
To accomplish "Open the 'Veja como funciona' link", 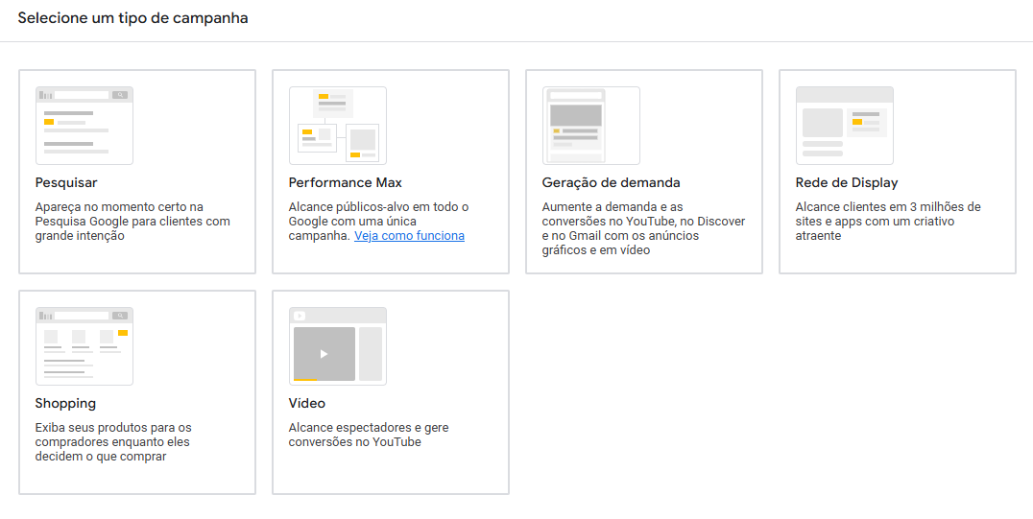I will click(409, 236).
